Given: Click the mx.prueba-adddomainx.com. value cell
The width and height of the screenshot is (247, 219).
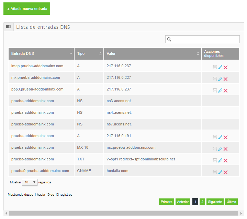Looking at the screenshot, I should [152, 147].
